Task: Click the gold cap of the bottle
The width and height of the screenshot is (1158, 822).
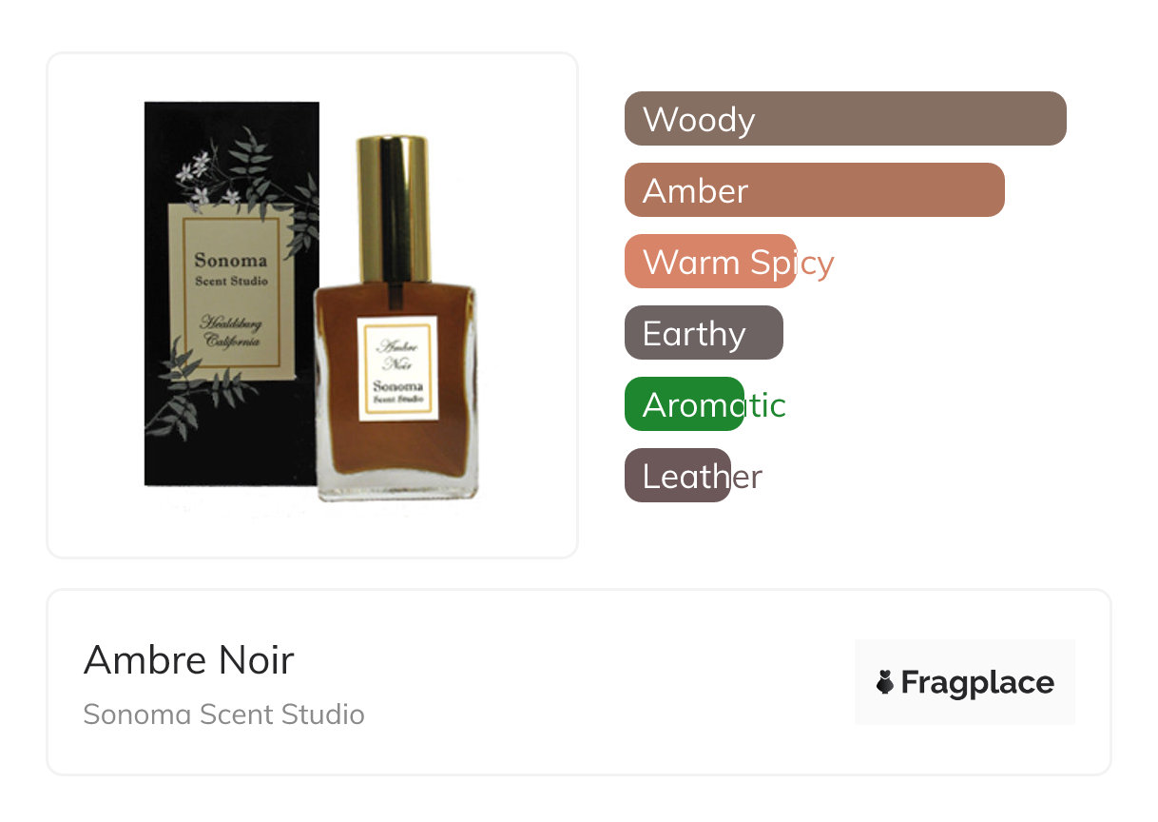Action: coord(394,209)
